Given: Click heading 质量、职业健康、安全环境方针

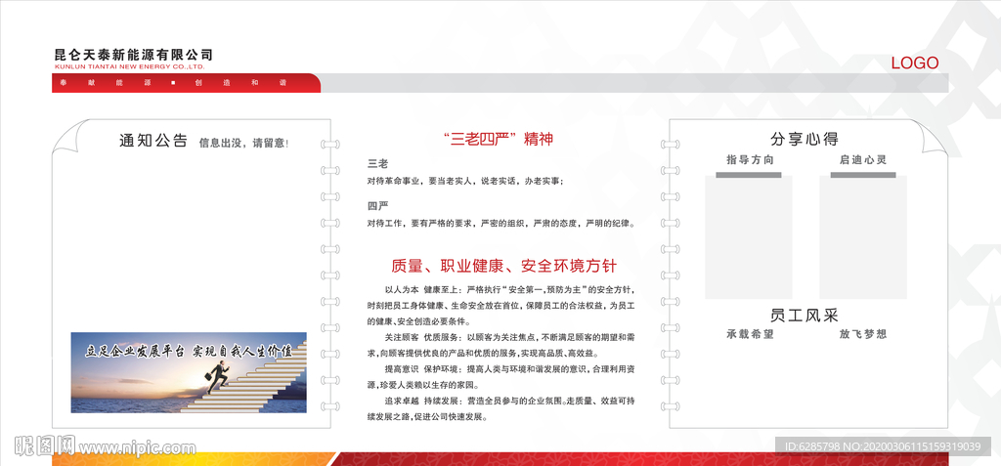Looking at the screenshot, I should coord(503,266).
